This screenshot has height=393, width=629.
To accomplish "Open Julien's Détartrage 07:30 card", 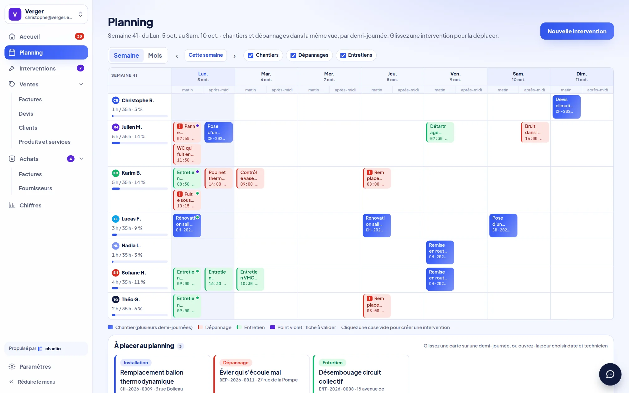I will pyautogui.click(x=440, y=132).
